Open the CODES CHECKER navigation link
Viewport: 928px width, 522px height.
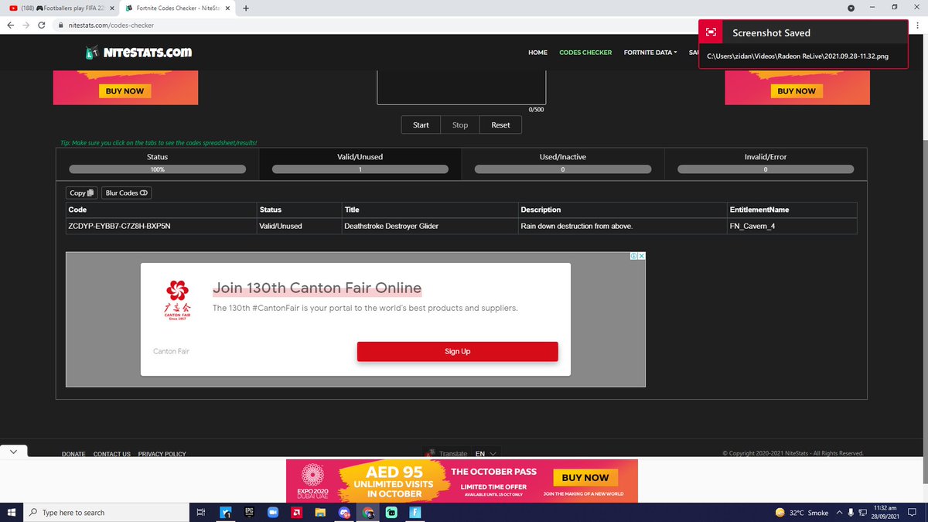pyautogui.click(x=585, y=53)
